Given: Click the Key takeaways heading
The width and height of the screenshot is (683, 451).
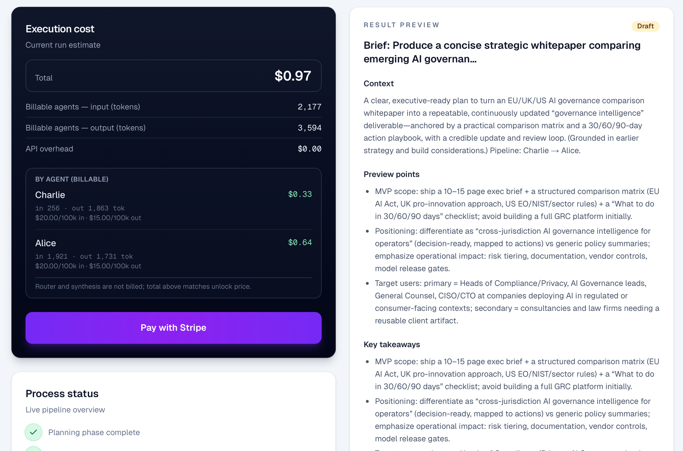Looking at the screenshot, I should [x=391, y=344].
